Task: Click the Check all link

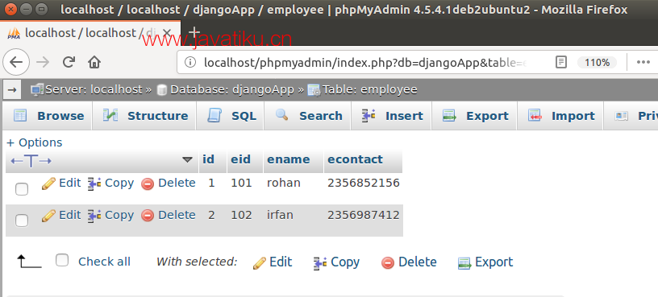Action: (104, 262)
